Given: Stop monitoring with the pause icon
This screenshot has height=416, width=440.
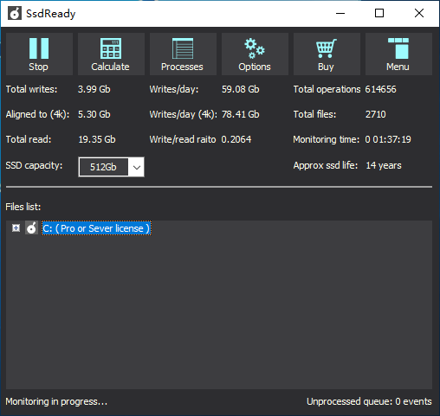Looking at the screenshot, I should 39,48.
